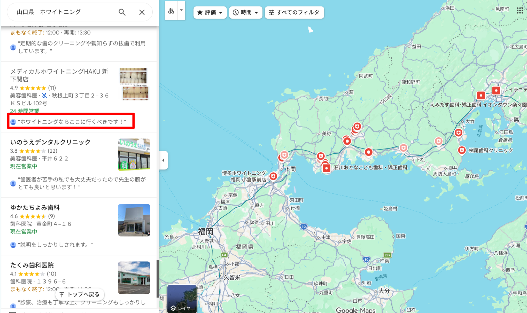Click the round red pin northeast of 石川おとなこども歯科
527x313 pixels.
(369, 152)
